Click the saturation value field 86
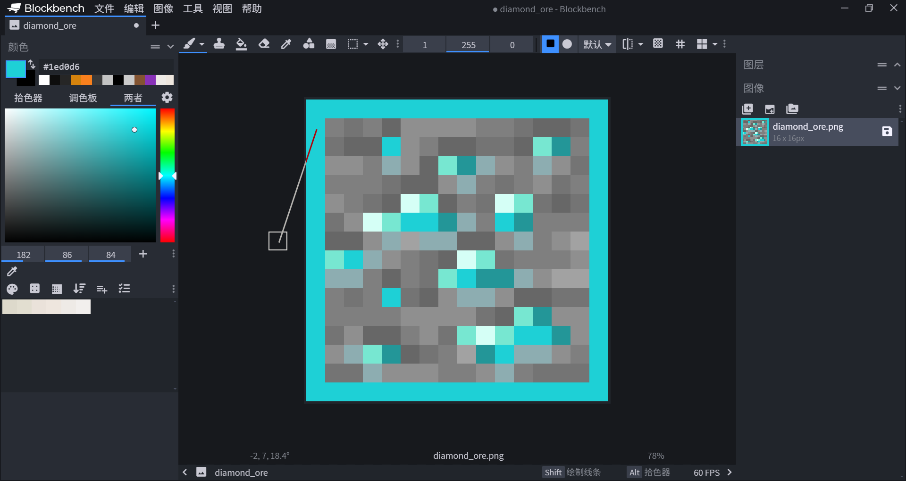This screenshot has width=906, height=481. (67, 255)
